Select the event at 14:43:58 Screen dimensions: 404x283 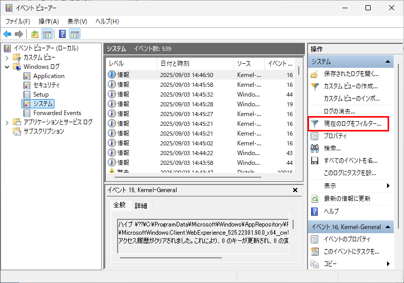(200, 163)
